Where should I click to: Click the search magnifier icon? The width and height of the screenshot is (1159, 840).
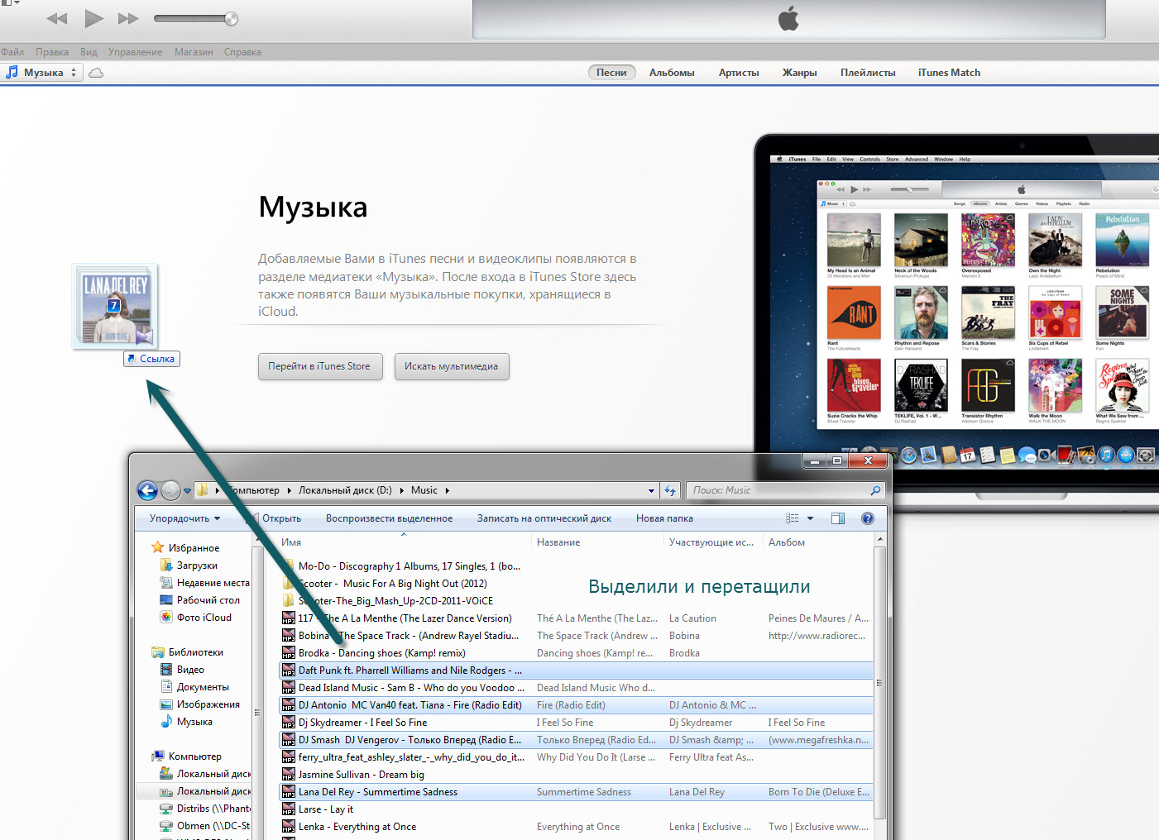(x=875, y=490)
